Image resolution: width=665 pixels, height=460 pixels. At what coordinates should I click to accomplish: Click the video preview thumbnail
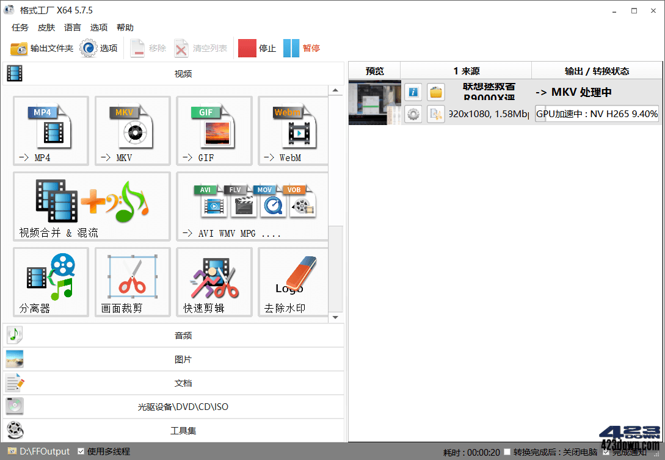373,102
